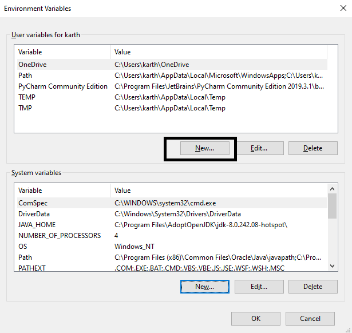Click Value column header in System variables

(x=219, y=191)
